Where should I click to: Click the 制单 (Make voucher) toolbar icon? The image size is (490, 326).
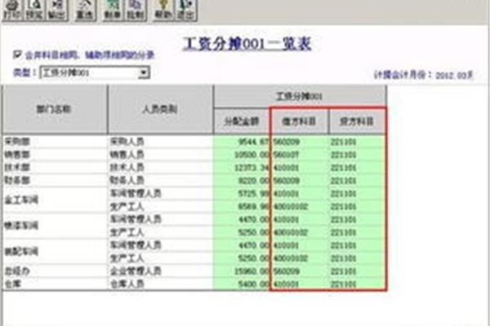pos(113,11)
